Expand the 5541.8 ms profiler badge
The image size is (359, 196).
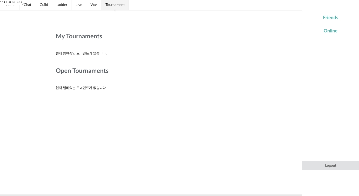[x=6, y=2]
